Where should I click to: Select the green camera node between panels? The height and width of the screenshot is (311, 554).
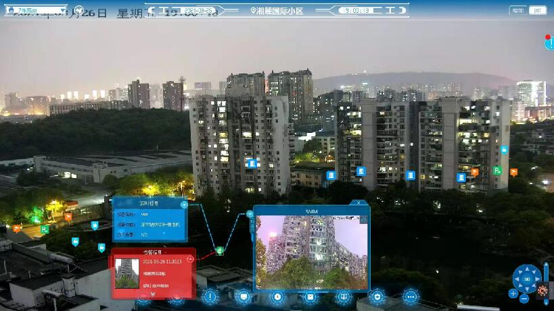click(220, 252)
